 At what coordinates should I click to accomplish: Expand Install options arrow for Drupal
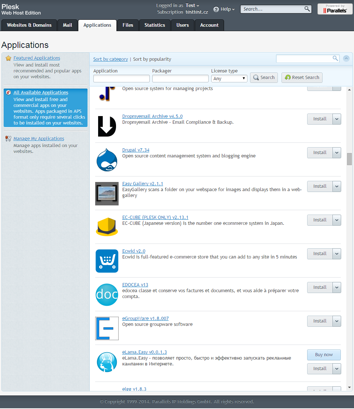coord(337,153)
